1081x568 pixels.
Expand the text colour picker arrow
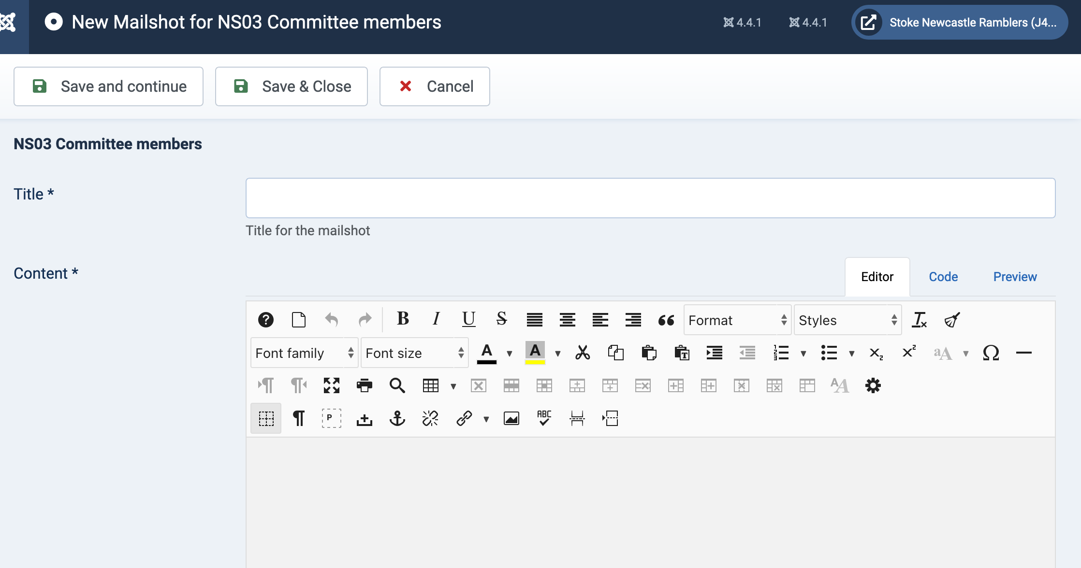(x=510, y=354)
